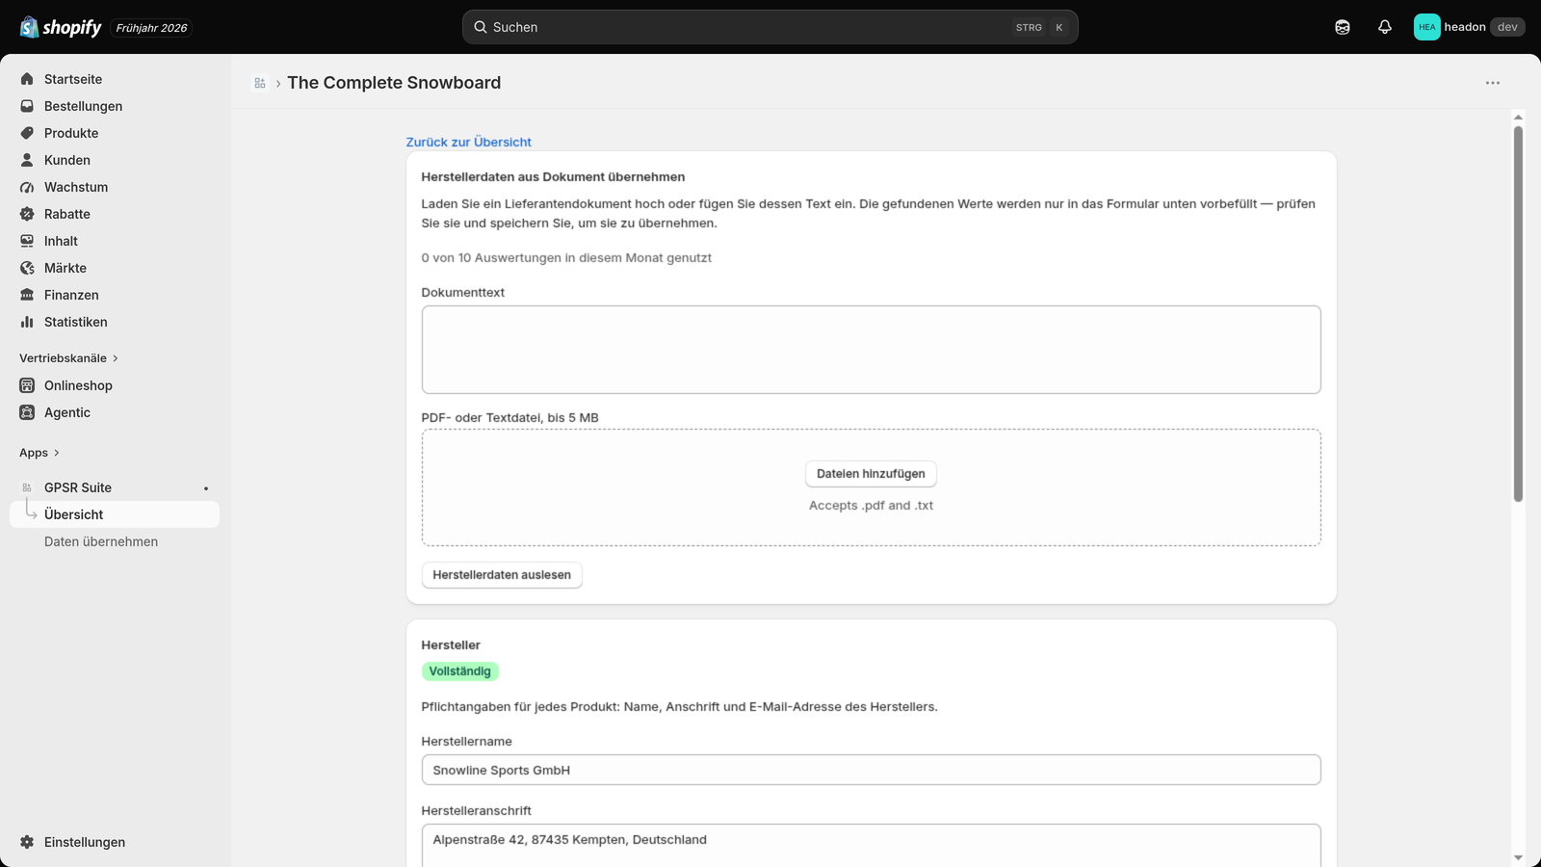The image size is (1541, 867).
Task: Click "0 von 10 Auswertungen" usage text
Action: click(566, 258)
